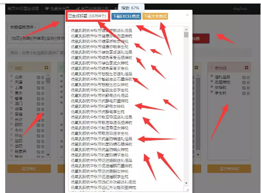Image resolution: width=261 pixels, height=193 pixels.
Task: Click the red generate 标题 button
Action: 201,38
